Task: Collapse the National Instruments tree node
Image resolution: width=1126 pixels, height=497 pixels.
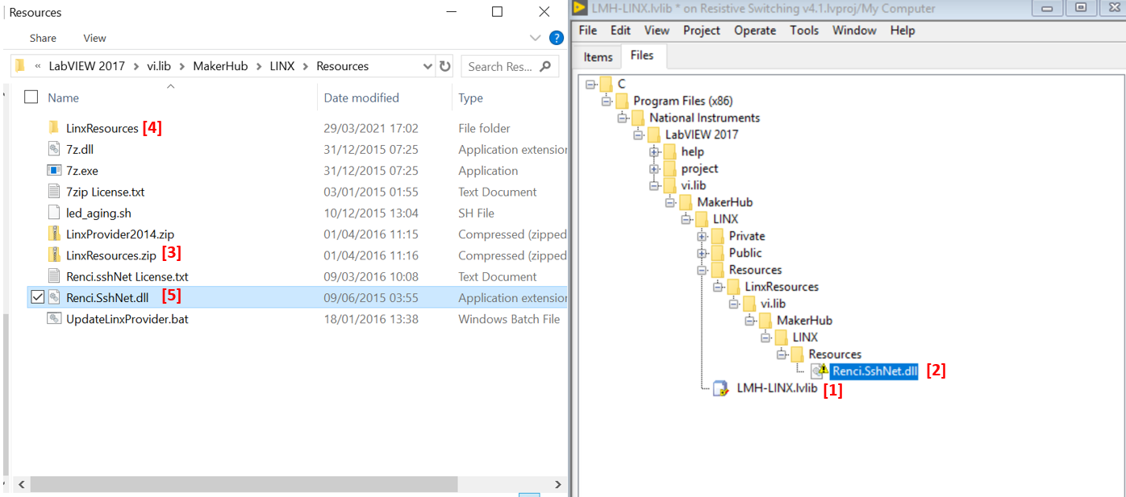Action: point(623,118)
